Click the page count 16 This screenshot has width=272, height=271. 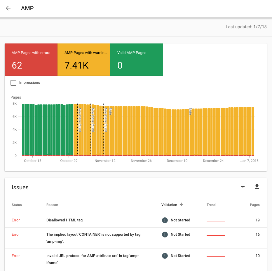[x=257, y=235]
